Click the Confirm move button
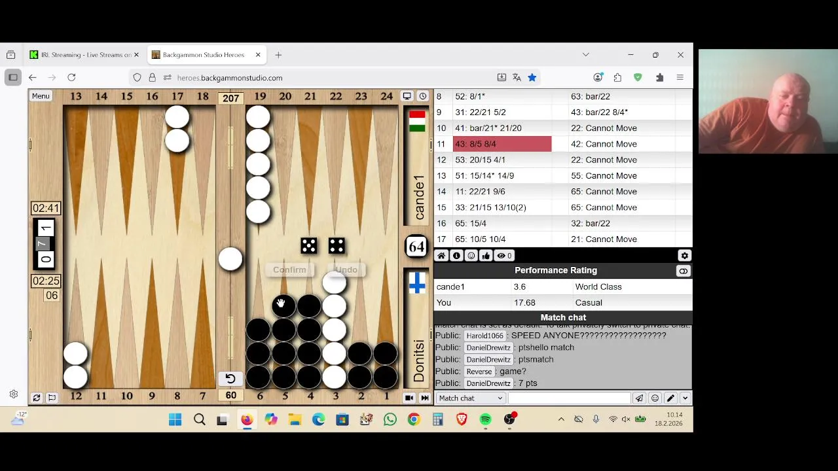 point(289,270)
